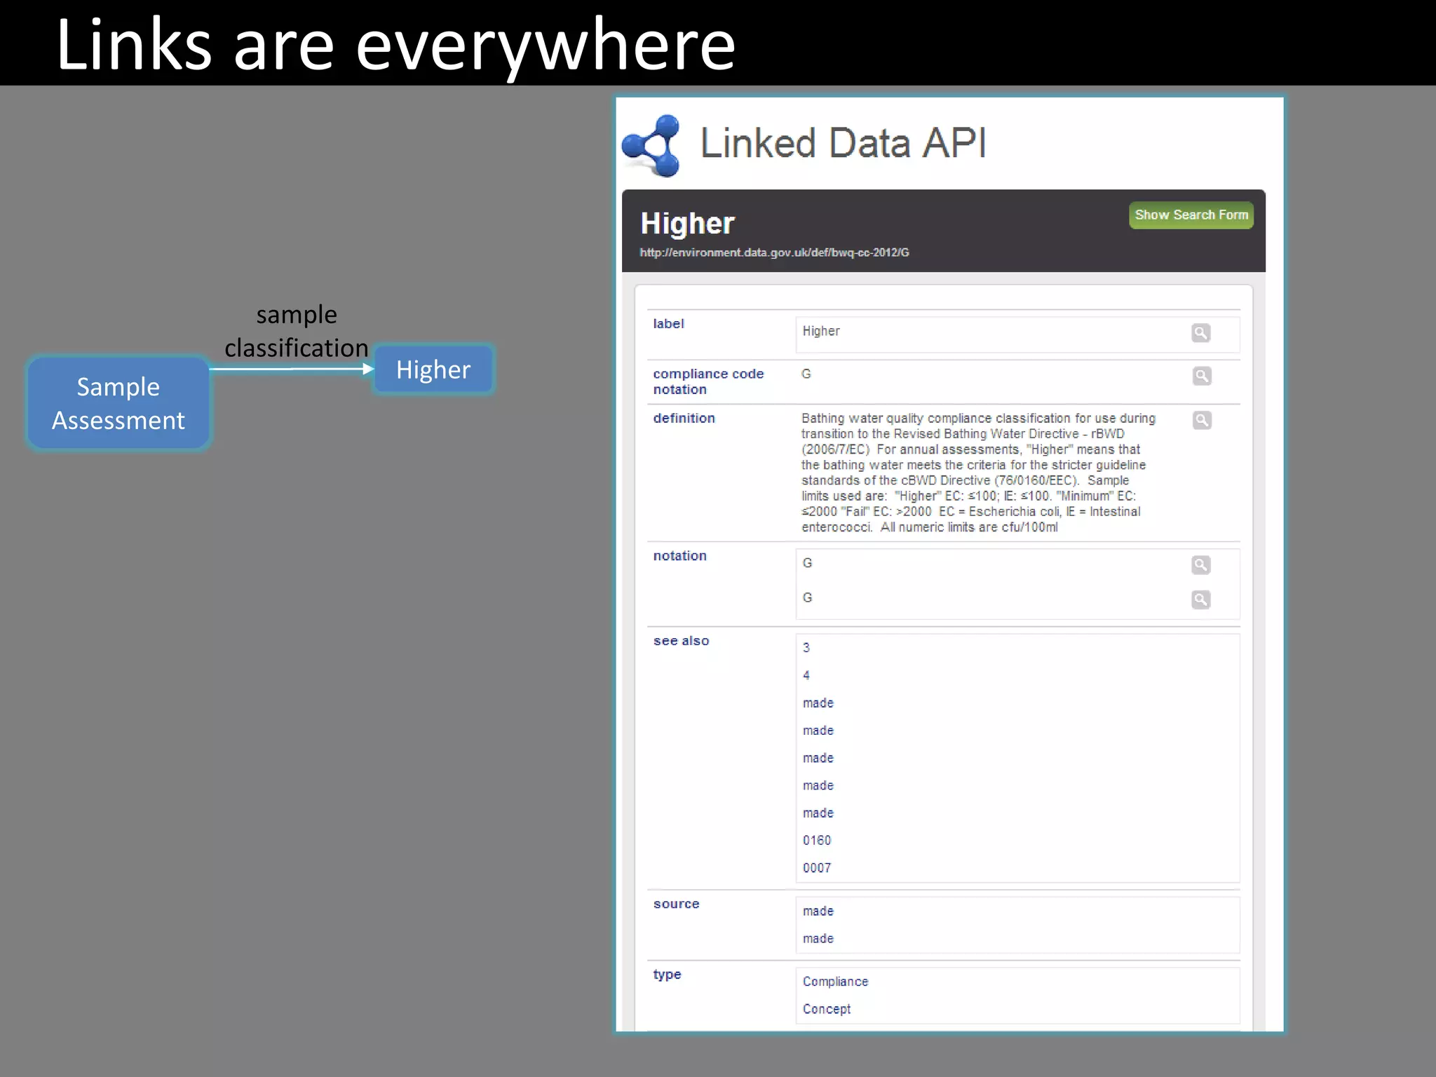Follow the see also link '4'
Viewport: 1436px width, 1077px height.
click(806, 675)
